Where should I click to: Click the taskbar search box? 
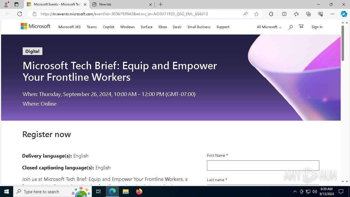pyautogui.click(x=52, y=192)
